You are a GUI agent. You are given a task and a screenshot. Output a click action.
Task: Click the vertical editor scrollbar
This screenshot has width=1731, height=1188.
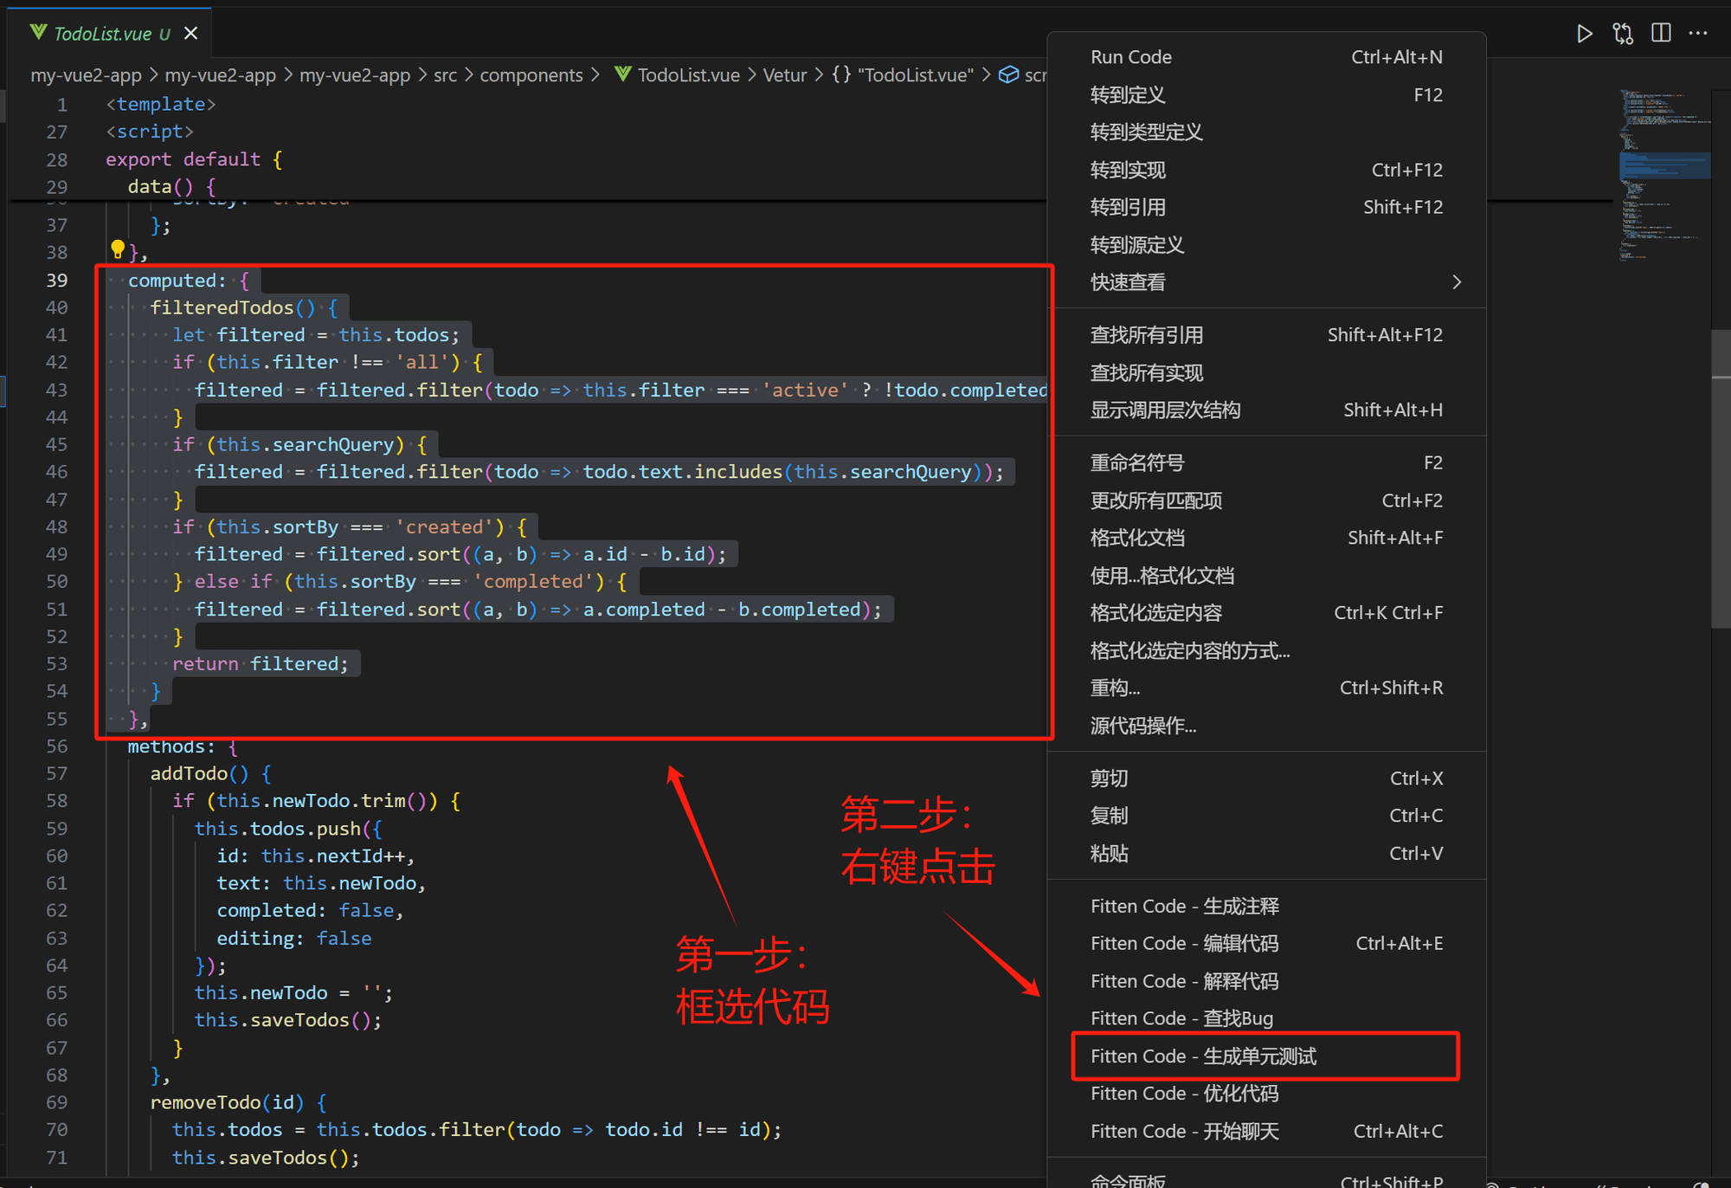pyautogui.click(x=1721, y=476)
